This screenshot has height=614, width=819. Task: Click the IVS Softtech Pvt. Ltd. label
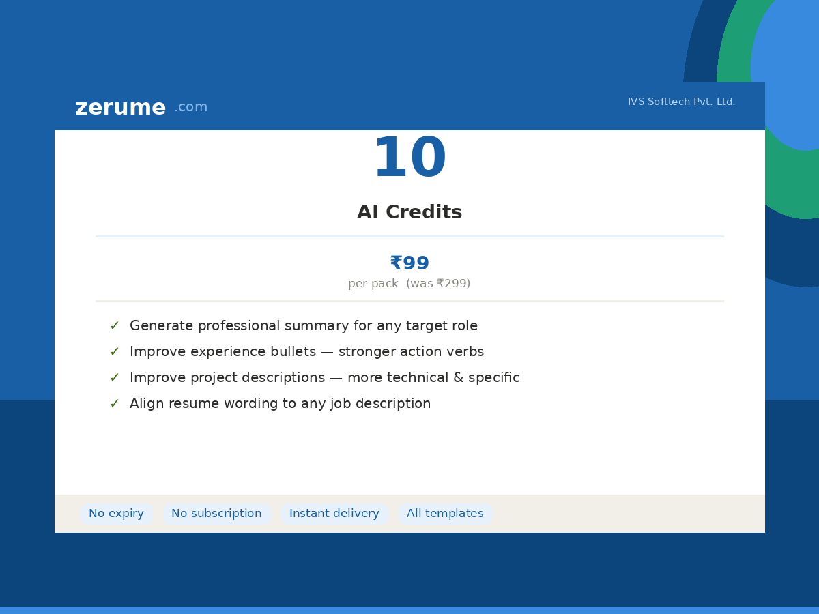pos(681,102)
